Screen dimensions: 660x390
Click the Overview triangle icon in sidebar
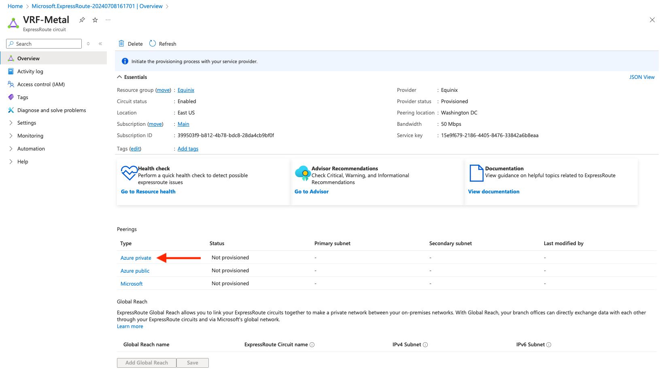[x=11, y=58]
